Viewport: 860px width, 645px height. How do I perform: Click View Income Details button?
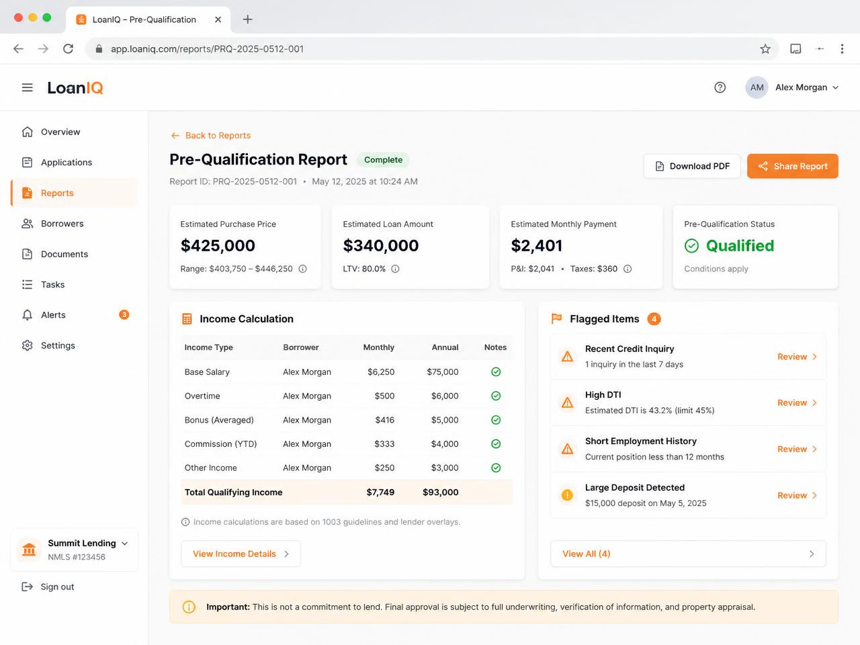[x=241, y=554]
